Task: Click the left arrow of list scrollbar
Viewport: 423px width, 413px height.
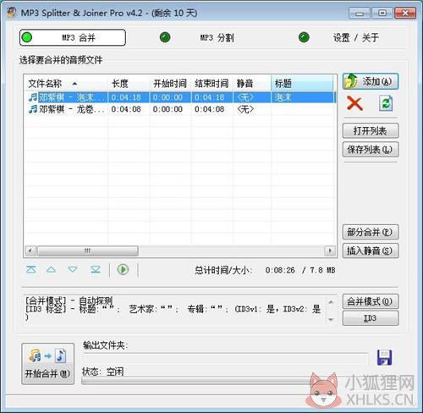Action: (30, 251)
